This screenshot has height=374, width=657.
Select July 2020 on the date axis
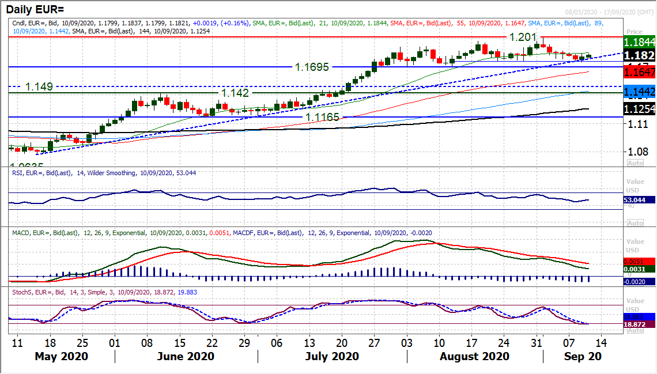[x=332, y=356]
